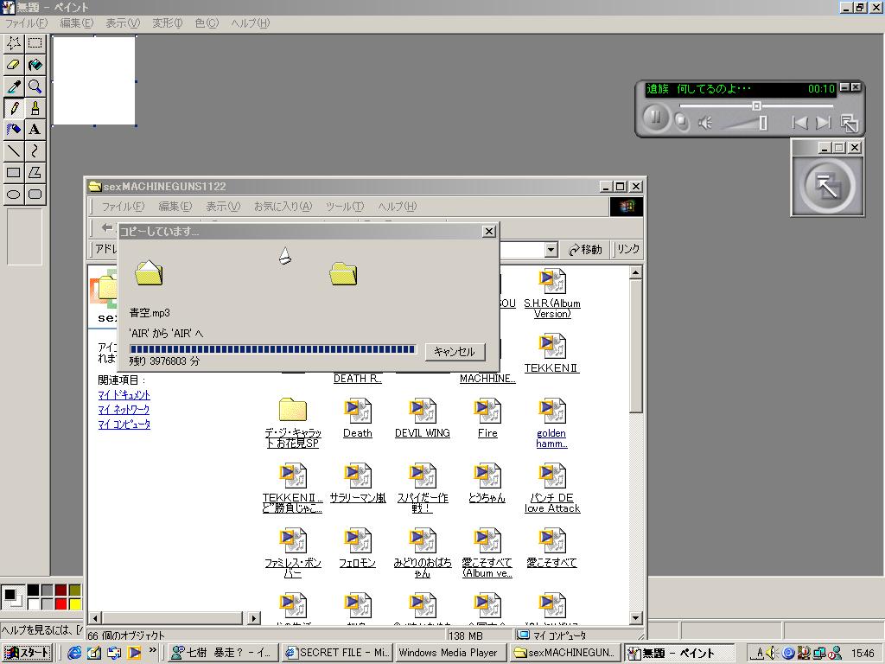Image resolution: width=885 pixels, height=664 pixels.
Task: Open the 変形 menu in Paint
Action: tap(167, 23)
